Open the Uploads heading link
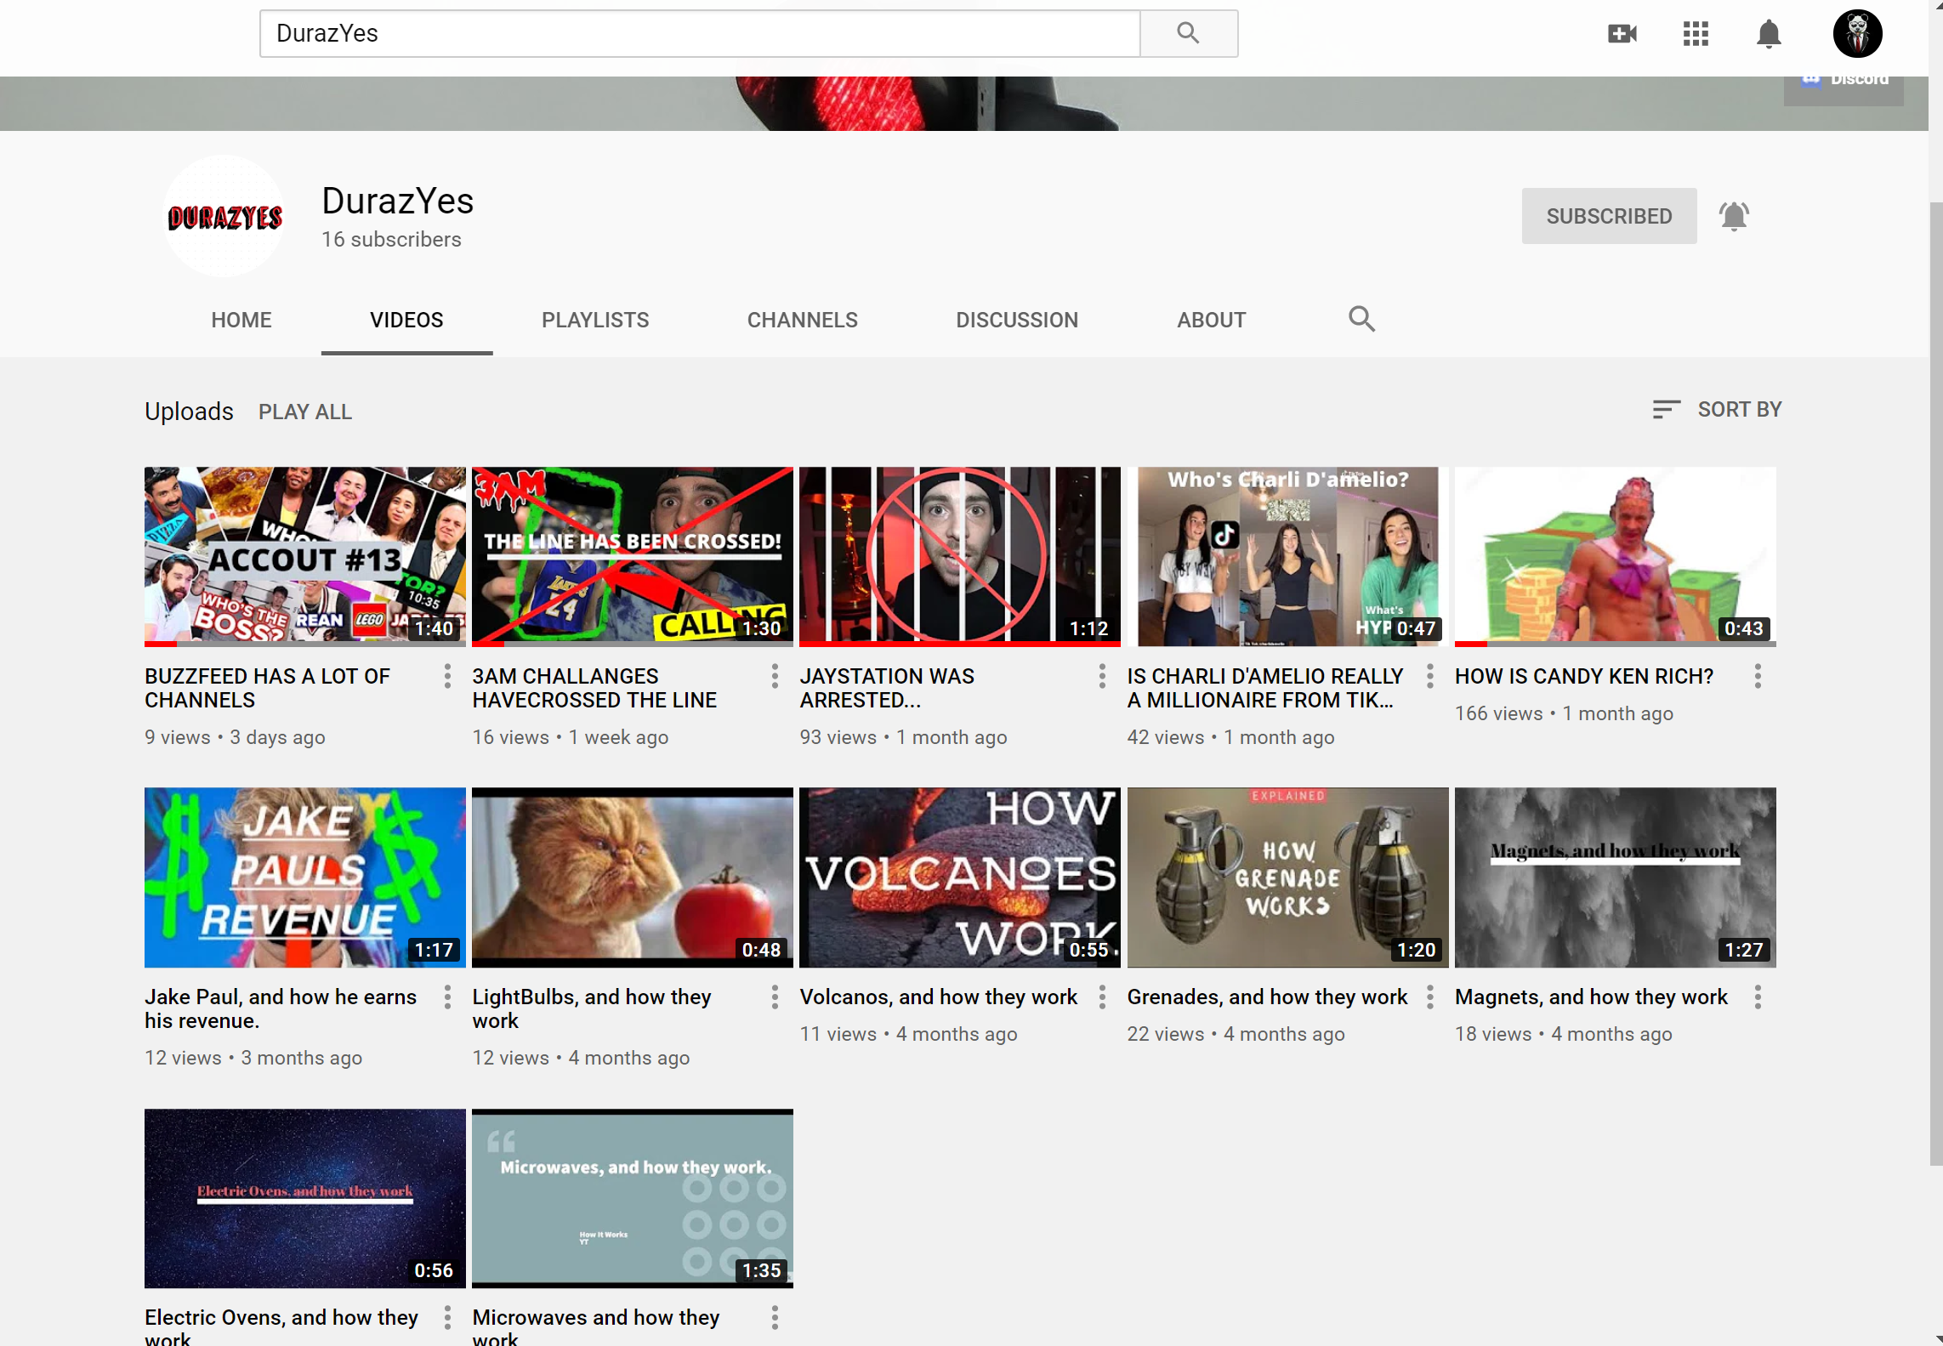The width and height of the screenshot is (1943, 1346). (189, 412)
